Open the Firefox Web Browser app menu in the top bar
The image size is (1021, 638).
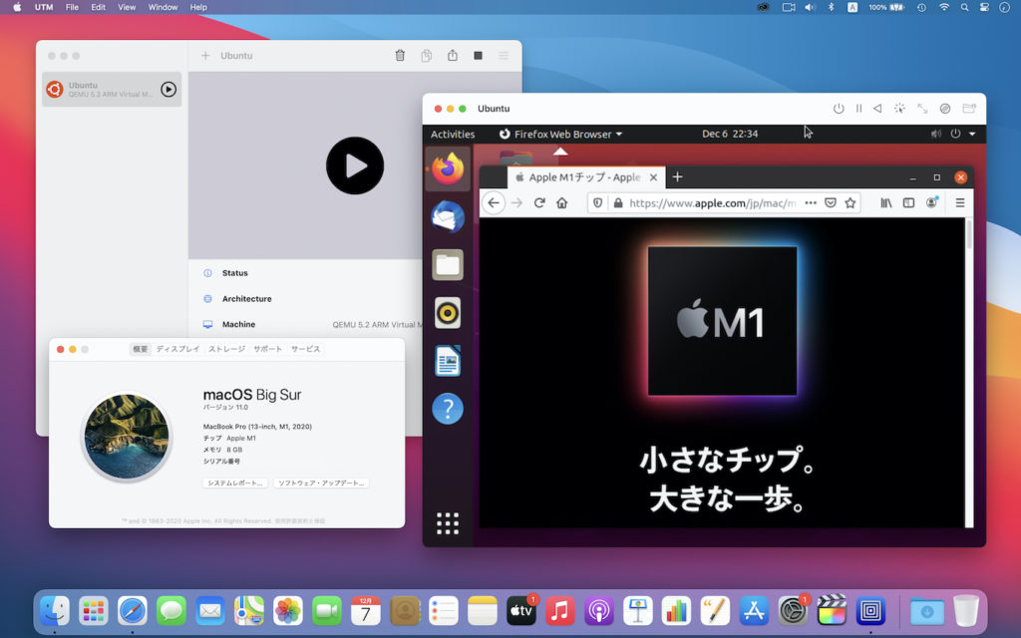563,134
